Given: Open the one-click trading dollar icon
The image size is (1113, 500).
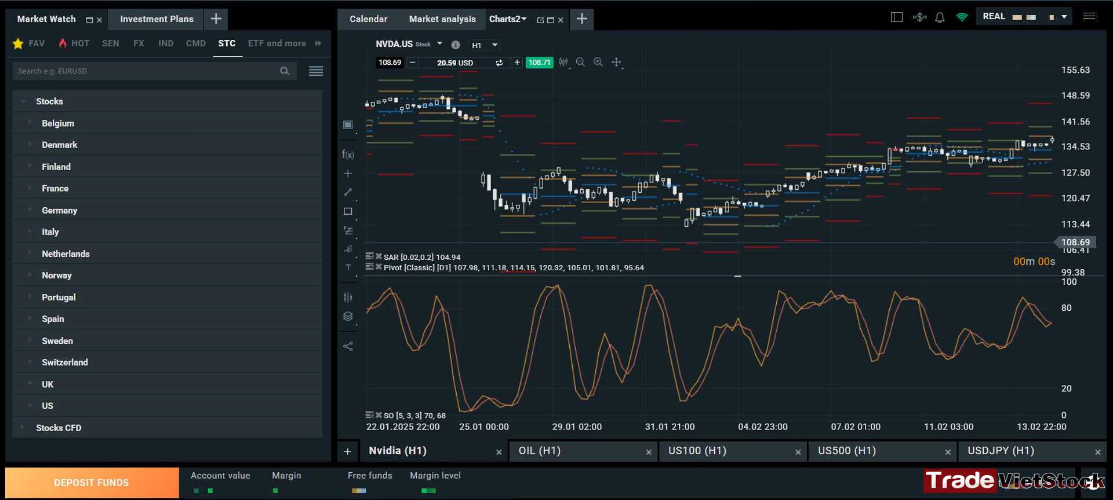Looking at the screenshot, I should pyautogui.click(x=919, y=17).
